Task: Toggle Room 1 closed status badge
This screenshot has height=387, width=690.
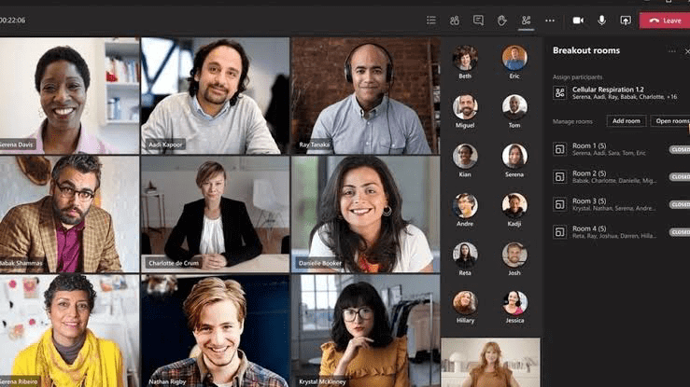Action: 679,149
